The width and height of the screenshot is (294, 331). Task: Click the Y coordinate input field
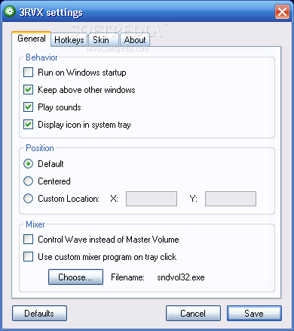231,199
